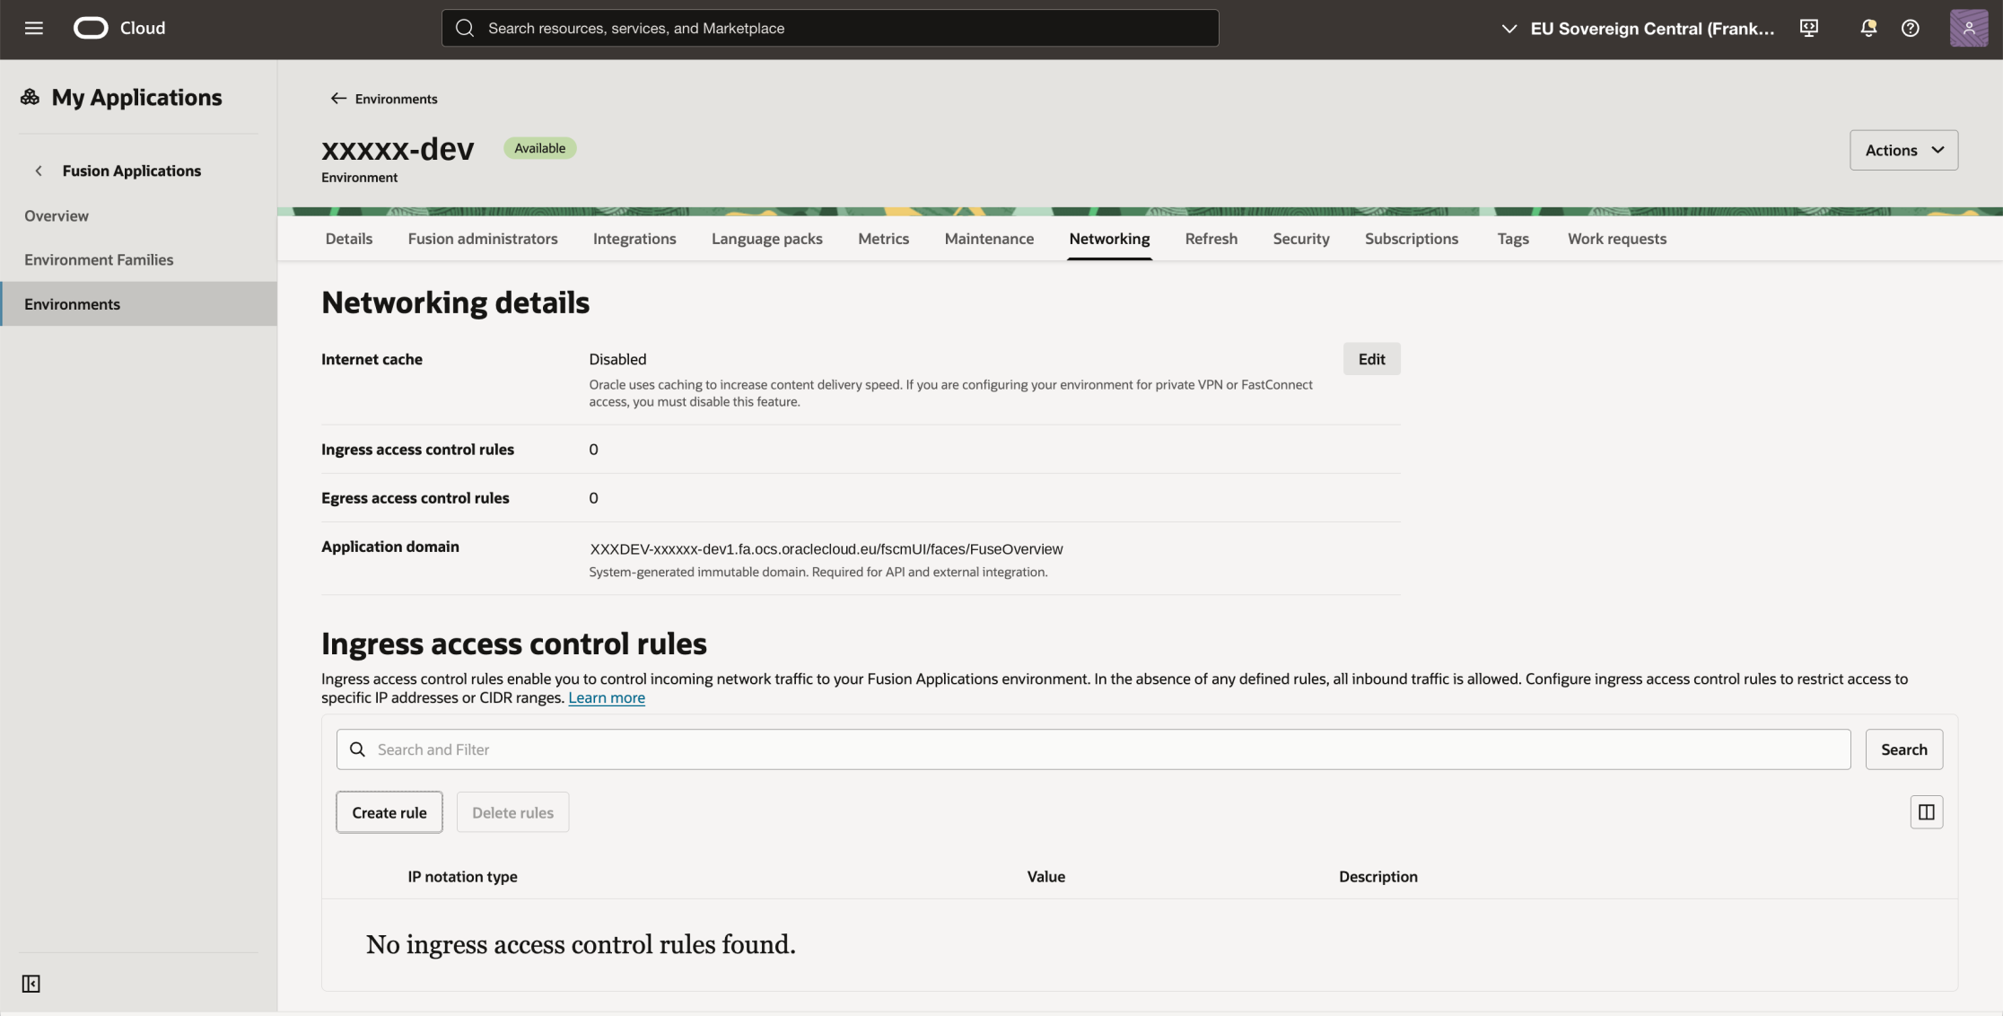The width and height of the screenshot is (2003, 1016).
Task: Click the My Applications icon
Action: click(x=31, y=97)
